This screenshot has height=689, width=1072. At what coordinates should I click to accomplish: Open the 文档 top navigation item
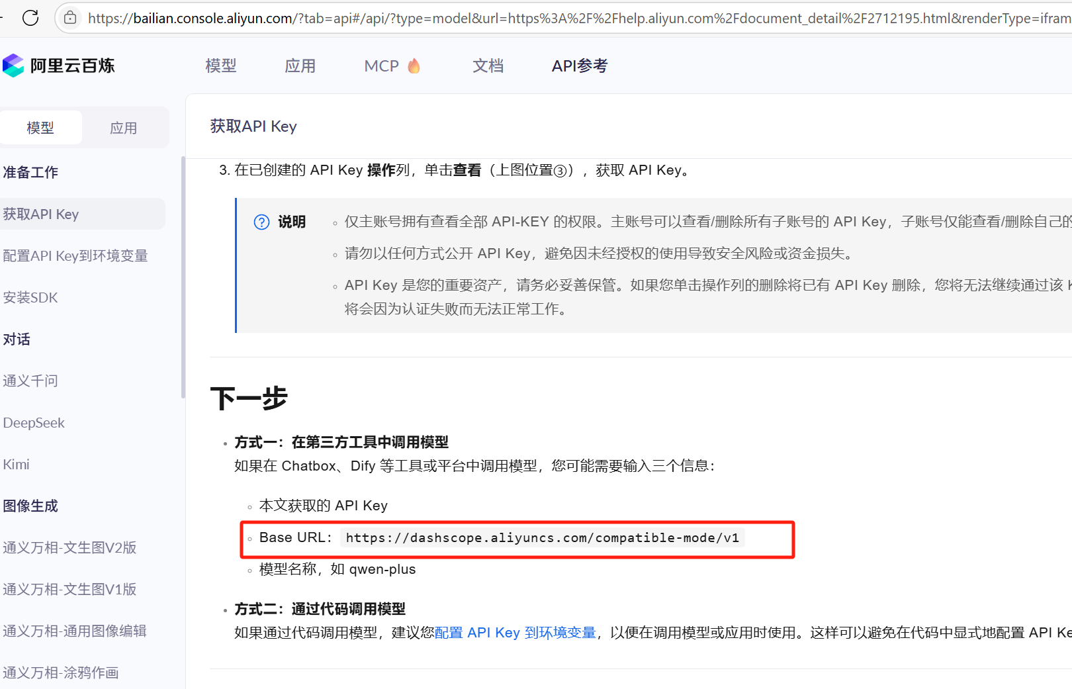[488, 66]
